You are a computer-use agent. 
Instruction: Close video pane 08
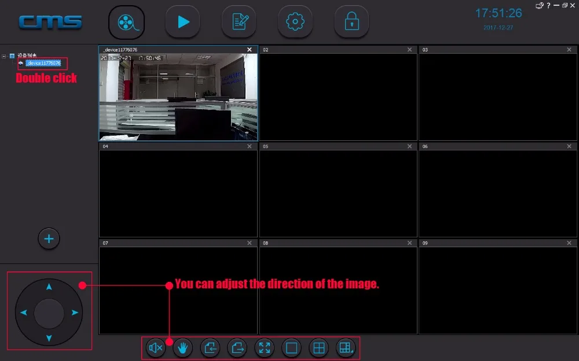409,243
